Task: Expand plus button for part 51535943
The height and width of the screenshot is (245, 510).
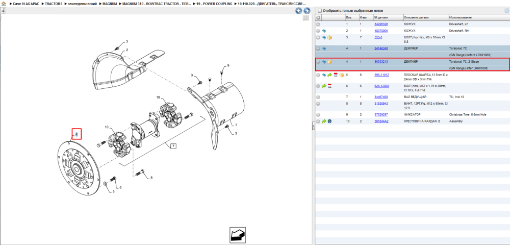Action: coord(318,104)
